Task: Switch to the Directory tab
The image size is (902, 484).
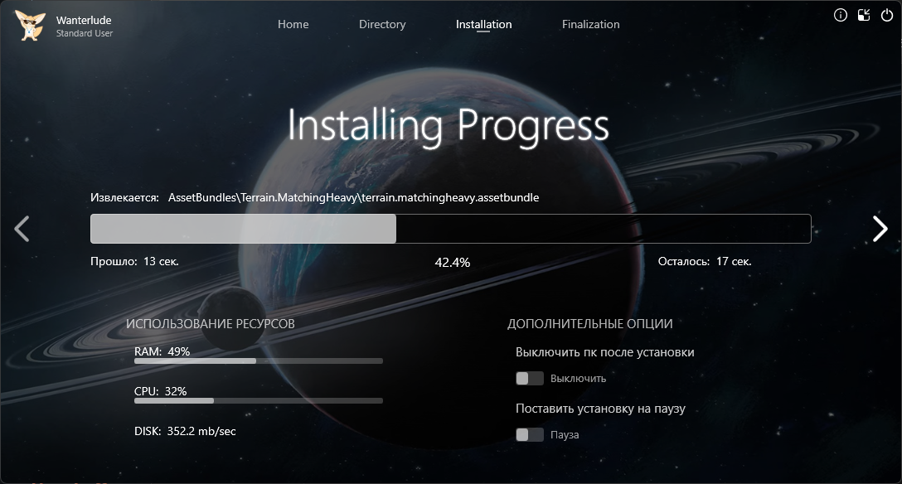Action: pyautogui.click(x=382, y=24)
